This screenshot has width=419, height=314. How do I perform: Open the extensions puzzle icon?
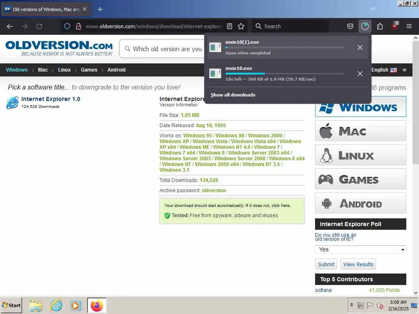point(380,26)
